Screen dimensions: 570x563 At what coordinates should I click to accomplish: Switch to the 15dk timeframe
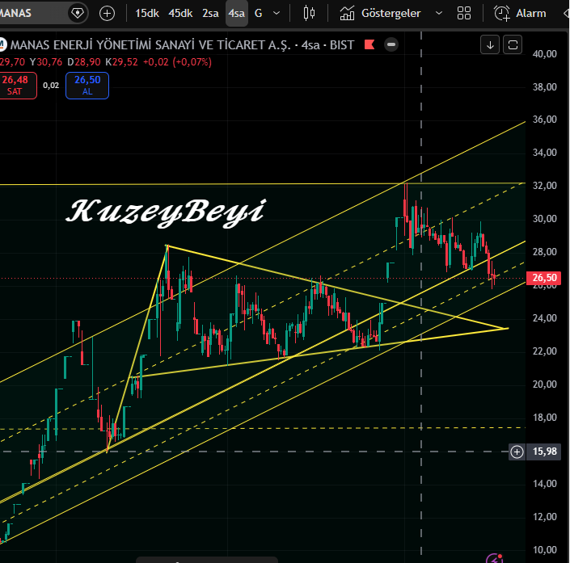147,14
